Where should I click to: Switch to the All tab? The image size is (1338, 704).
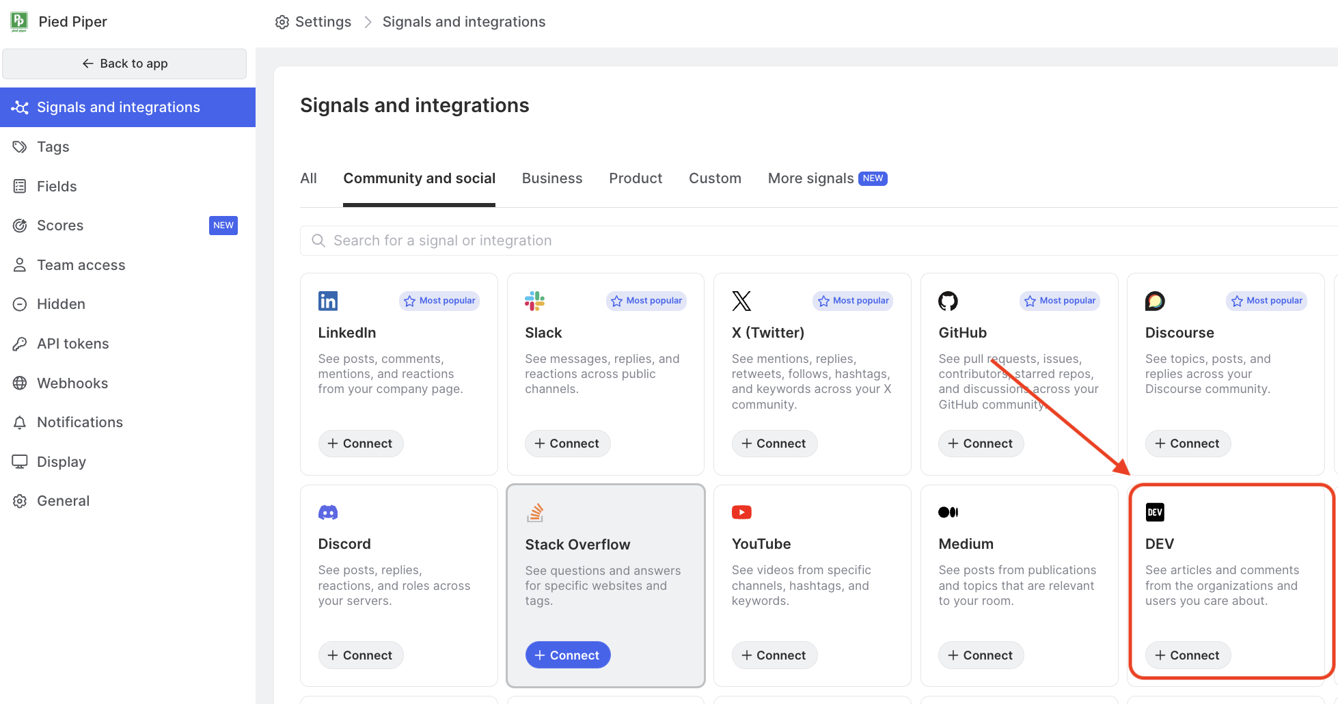point(308,178)
